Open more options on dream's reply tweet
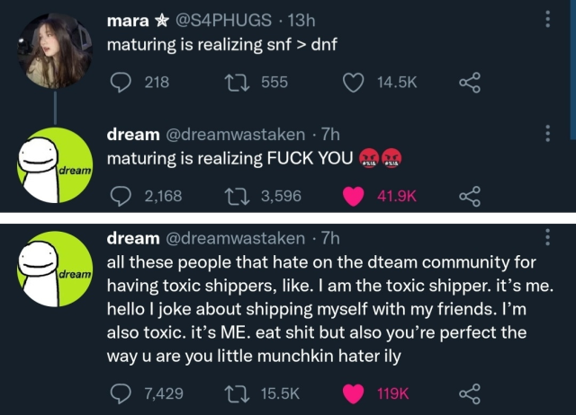Image resolution: width=576 pixels, height=415 pixels. (x=549, y=134)
